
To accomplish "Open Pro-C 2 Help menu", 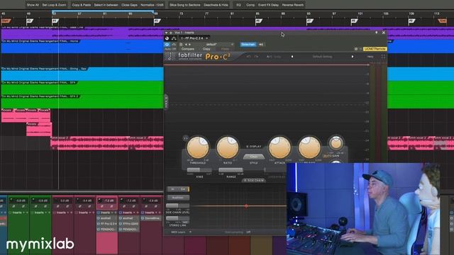I will coord(370,57).
